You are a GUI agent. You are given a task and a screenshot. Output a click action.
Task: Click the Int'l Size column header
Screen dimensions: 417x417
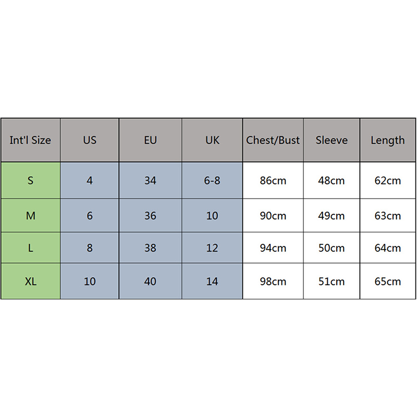point(30,140)
